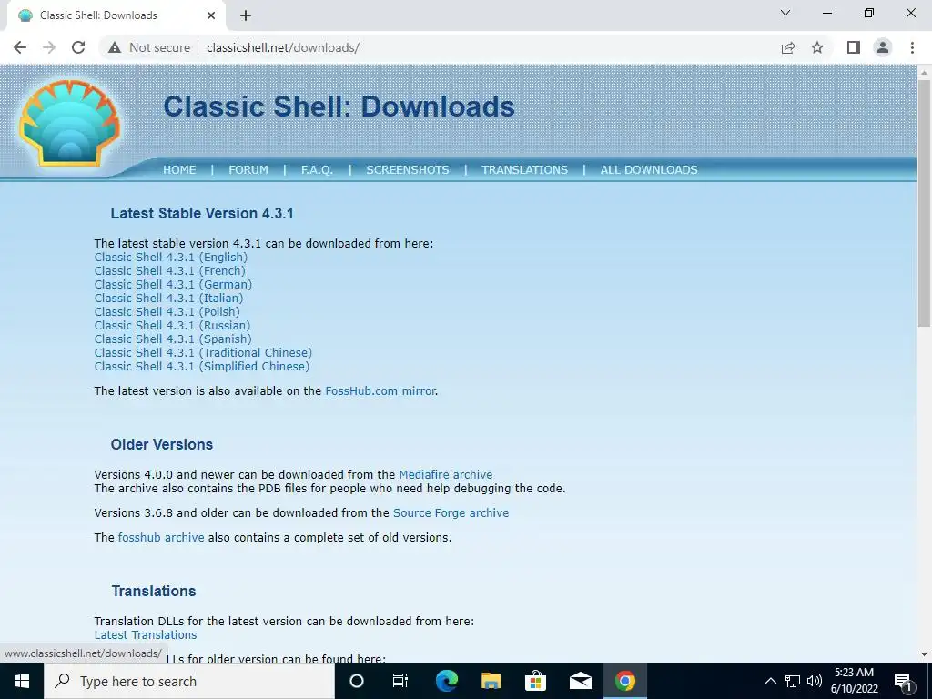Click the taskbar search box

pos(189,681)
